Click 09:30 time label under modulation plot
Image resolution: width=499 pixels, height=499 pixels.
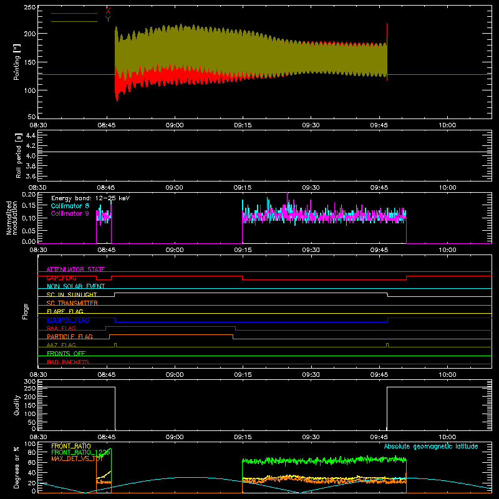coord(311,250)
